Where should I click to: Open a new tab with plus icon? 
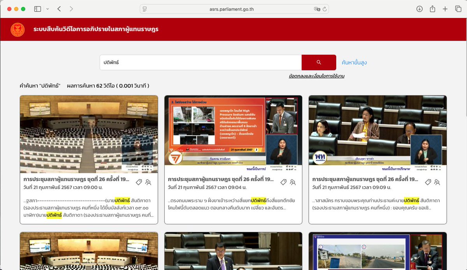point(445,9)
